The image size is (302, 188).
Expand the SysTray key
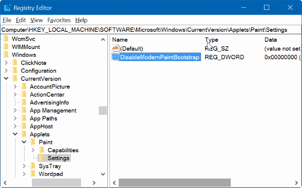point(24,166)
